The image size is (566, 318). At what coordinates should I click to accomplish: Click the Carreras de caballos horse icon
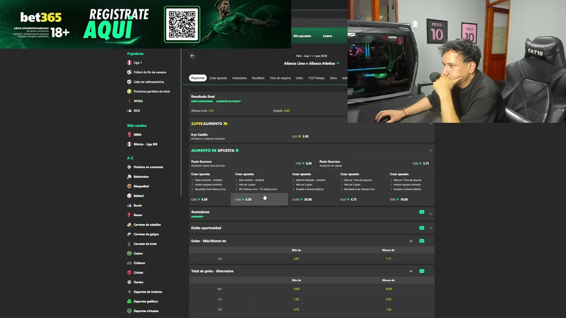(x=129, y=225)
